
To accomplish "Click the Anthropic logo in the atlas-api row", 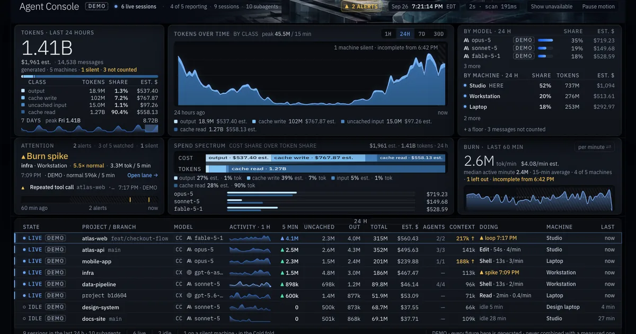I will tap(189, 250).
